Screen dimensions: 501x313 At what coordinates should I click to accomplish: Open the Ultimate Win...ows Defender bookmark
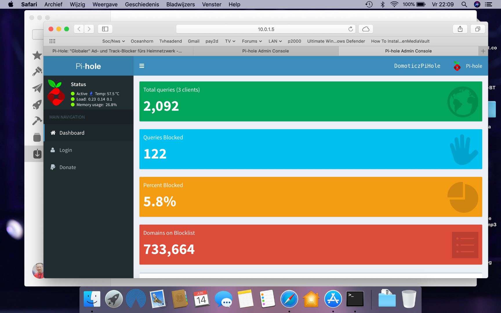[x=336, y=41]
